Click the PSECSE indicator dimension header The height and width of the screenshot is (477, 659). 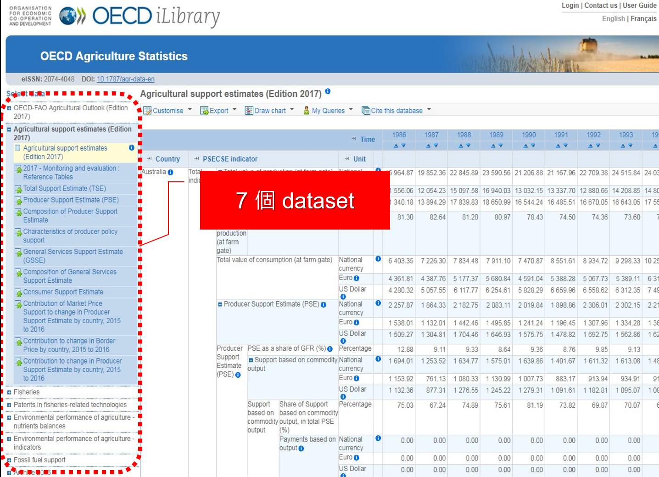click(x=230, y=159)
